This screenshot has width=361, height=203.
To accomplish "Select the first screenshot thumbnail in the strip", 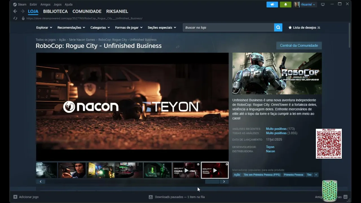I will point(47,170).
